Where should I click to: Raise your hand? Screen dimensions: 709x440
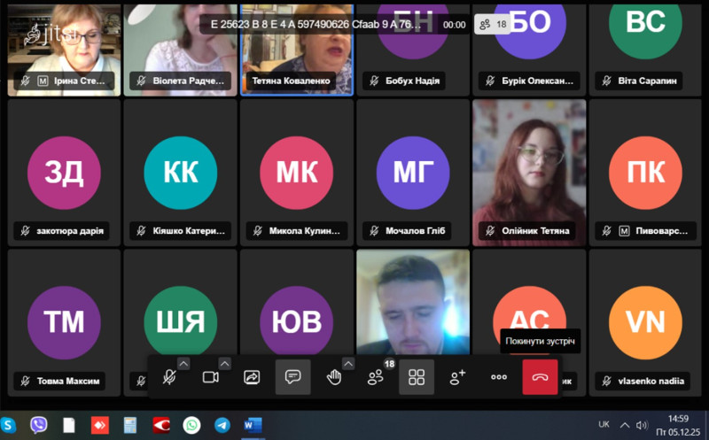click(334, 377)
